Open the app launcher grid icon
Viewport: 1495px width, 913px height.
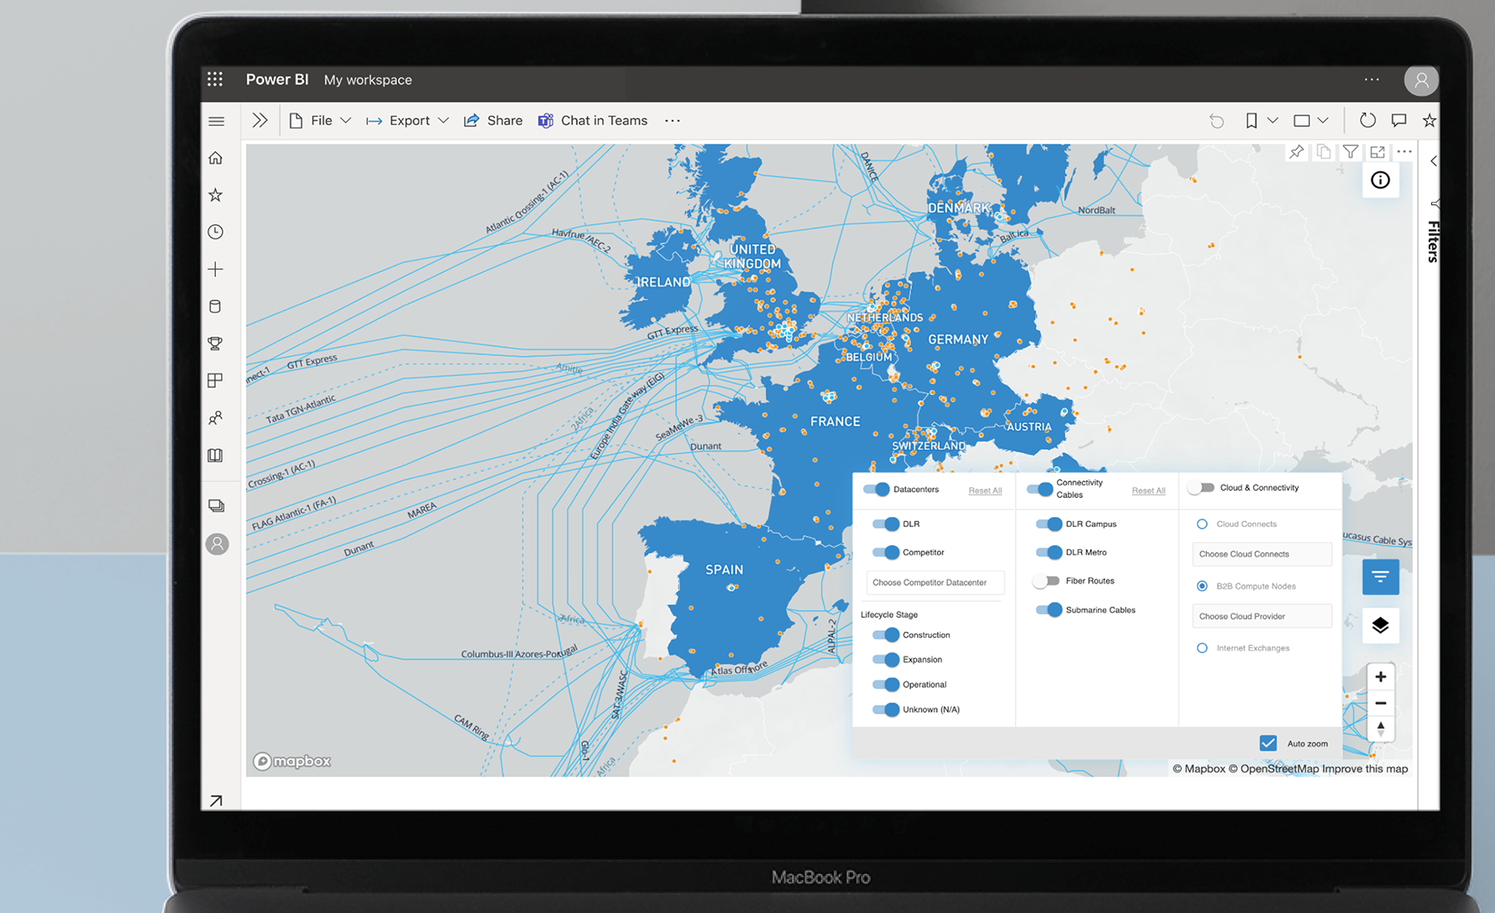click(x=215, y=79)
